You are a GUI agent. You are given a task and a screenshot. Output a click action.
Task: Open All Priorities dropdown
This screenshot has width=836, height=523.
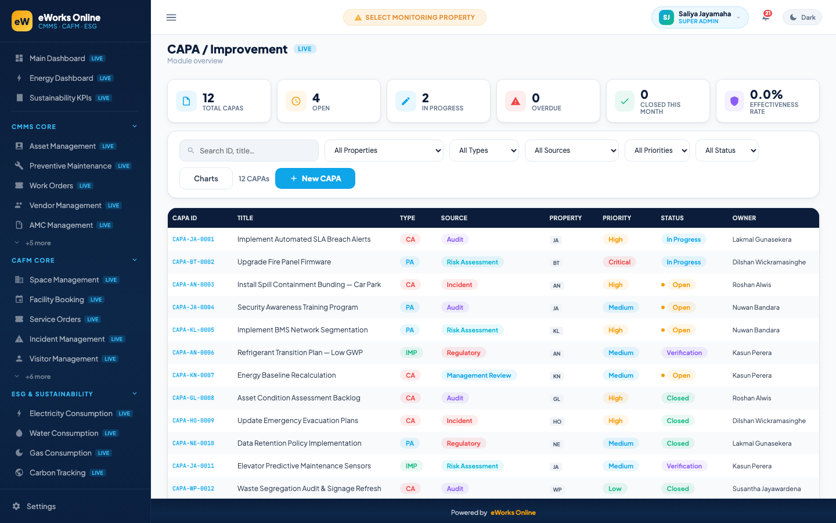[x=657, y=151]
